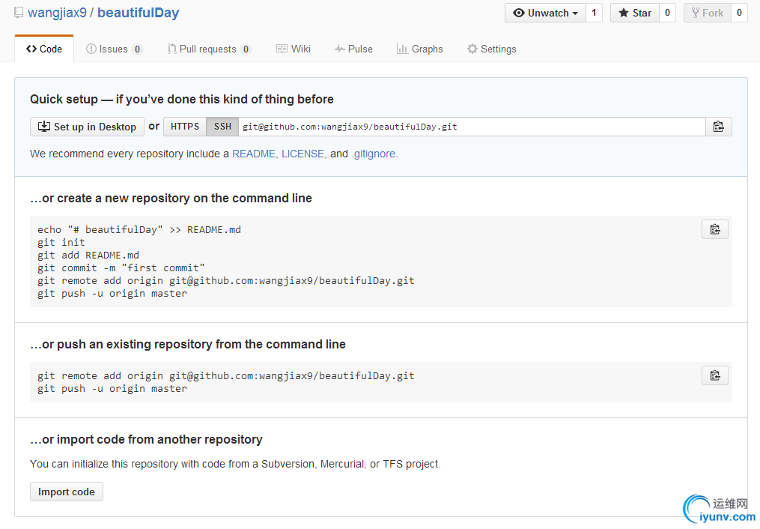Go to the Wiki tab
760x529 pixels.
294,49
